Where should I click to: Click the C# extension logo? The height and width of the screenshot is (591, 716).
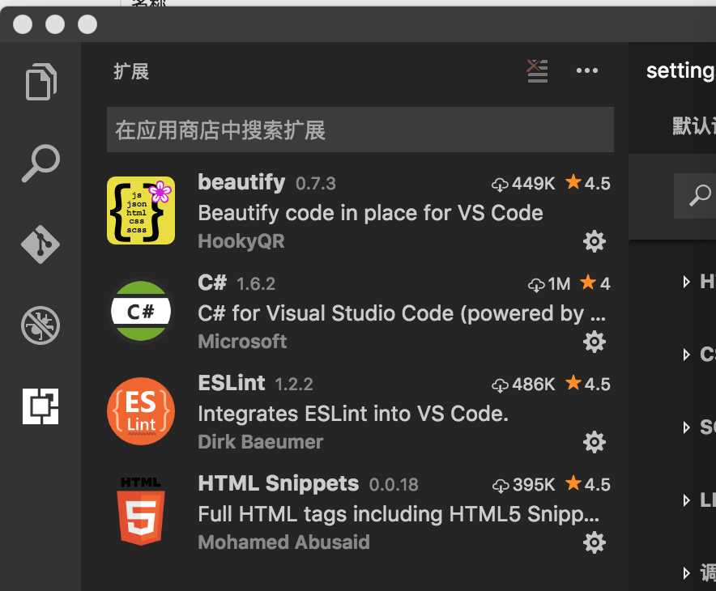click(x=141, y=311)
